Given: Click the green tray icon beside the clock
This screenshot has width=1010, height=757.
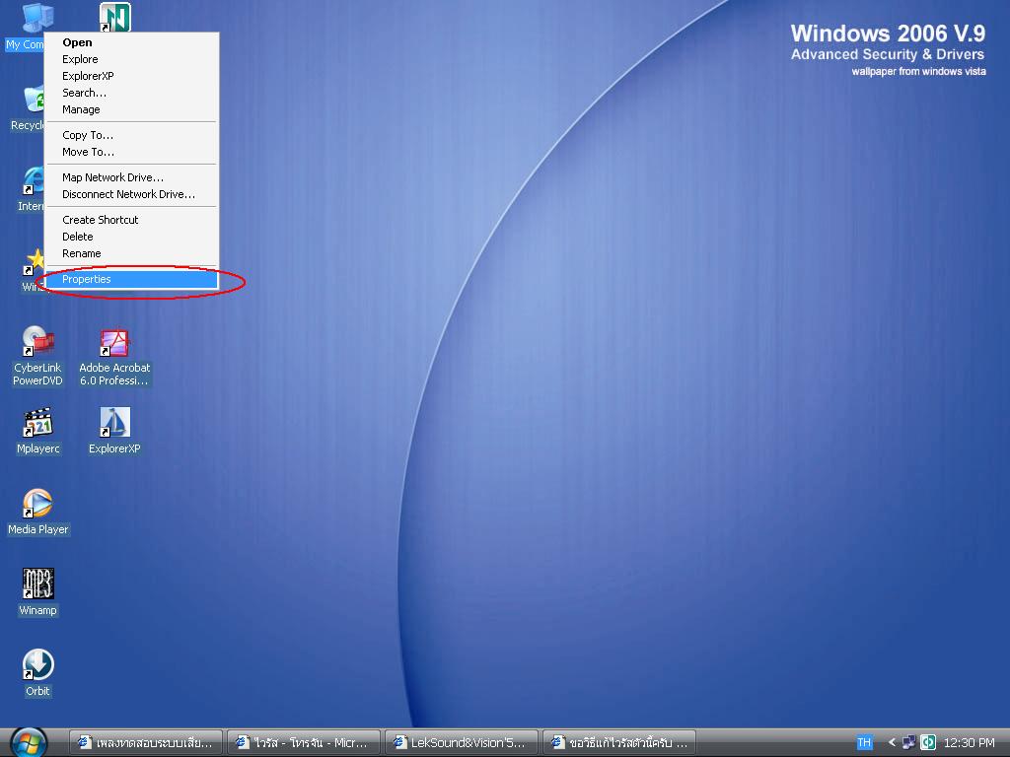Looking at the screenshot, I should coord(927,742).
